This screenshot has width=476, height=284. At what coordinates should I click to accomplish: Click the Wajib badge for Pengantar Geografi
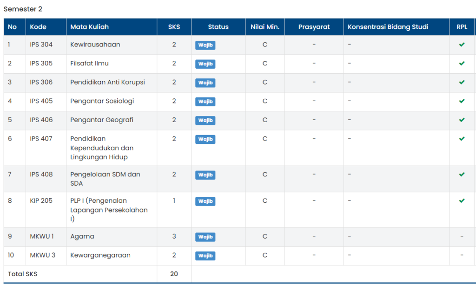pos(205,120)
